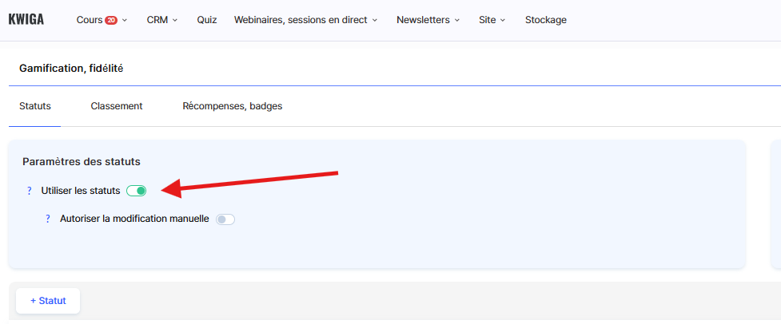Expand the Site dropdown menu
Image resolution: width=781 pixels, height=324 pixels.
pyautogui.click(x=492, y=20)
